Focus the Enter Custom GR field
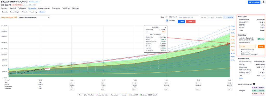Screen dimensions: 266x96 coord(188,17)
